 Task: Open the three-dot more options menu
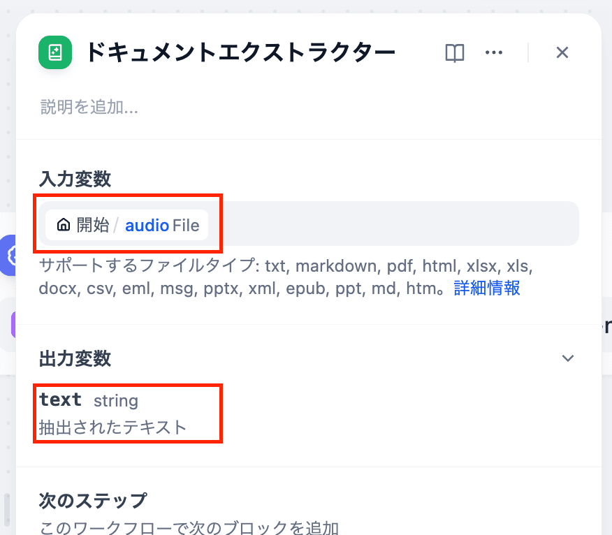pyautogui.click(x=494, y=53)
